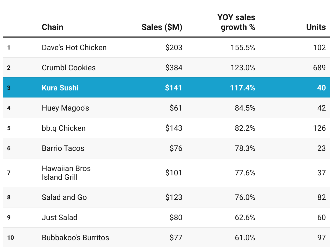Click the Chain column header

[52, 27]
